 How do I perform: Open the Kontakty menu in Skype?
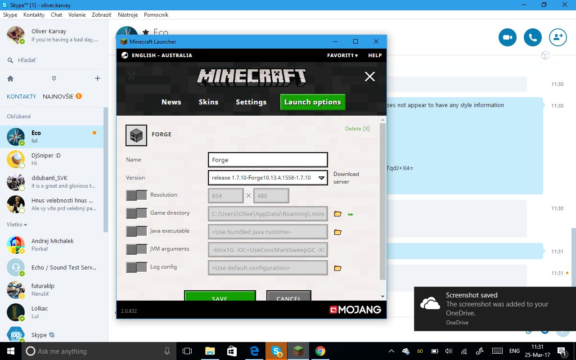tap(34, 15)
